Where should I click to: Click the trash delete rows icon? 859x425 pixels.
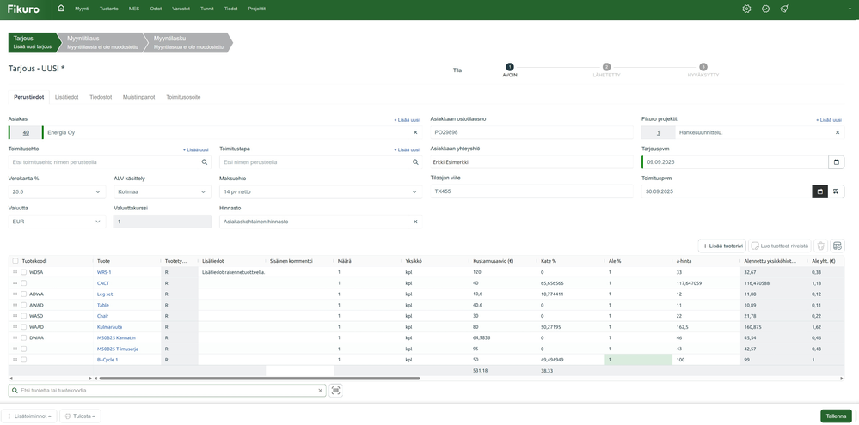[x=820, y=246]
